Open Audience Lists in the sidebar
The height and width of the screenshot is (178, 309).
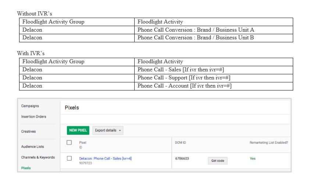point(32,147)
